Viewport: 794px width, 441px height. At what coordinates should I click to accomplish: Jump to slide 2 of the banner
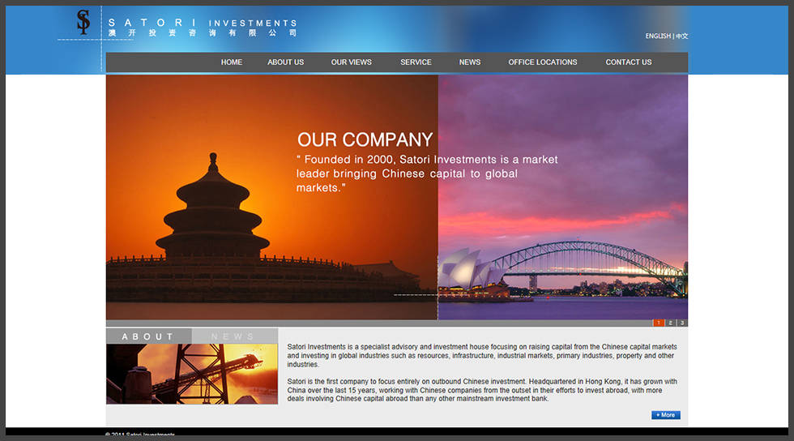tap(671, 323)
